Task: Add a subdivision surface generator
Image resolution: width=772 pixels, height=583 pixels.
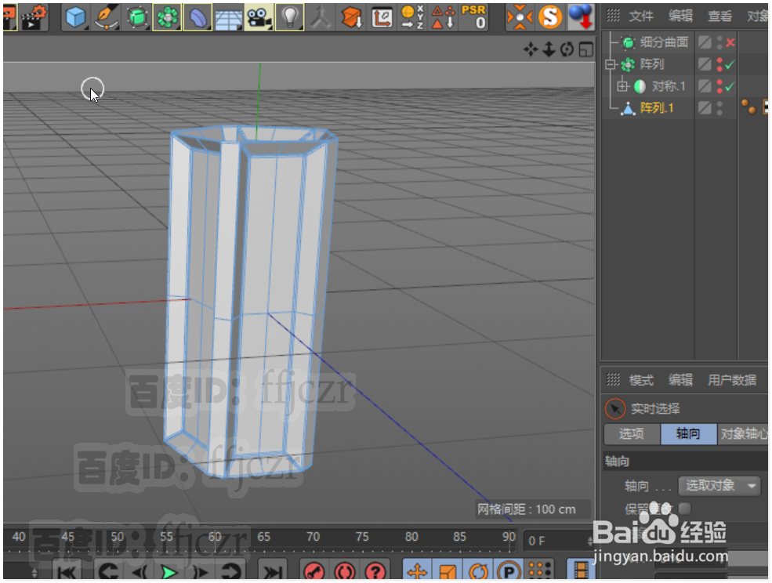Action: coord(137,17)
